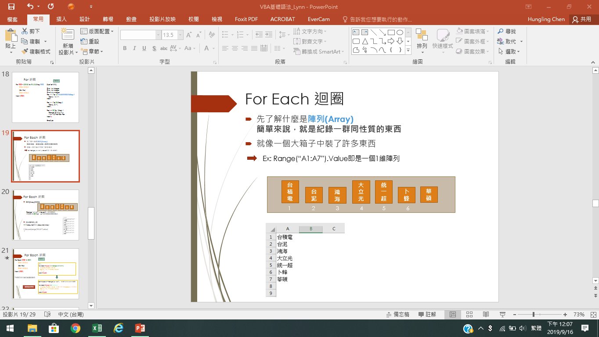Open 圖案填滿 shape fill dropdown

pos(473,31)
